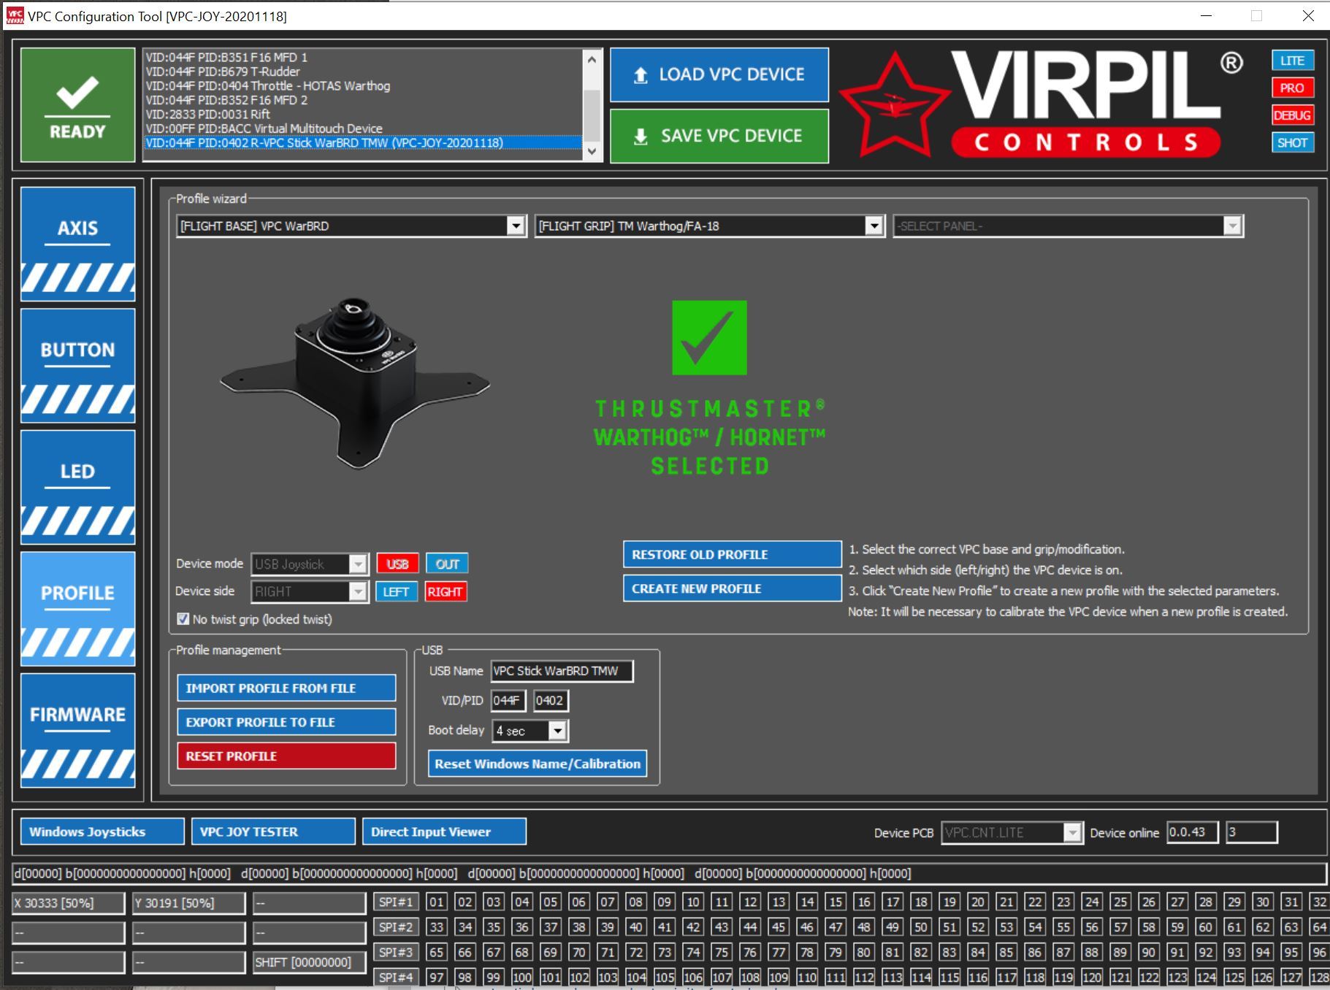The image size is (1330, 990).
Task: Select the R-VPC Stick WarBRD TMW row
Action: 363,143
